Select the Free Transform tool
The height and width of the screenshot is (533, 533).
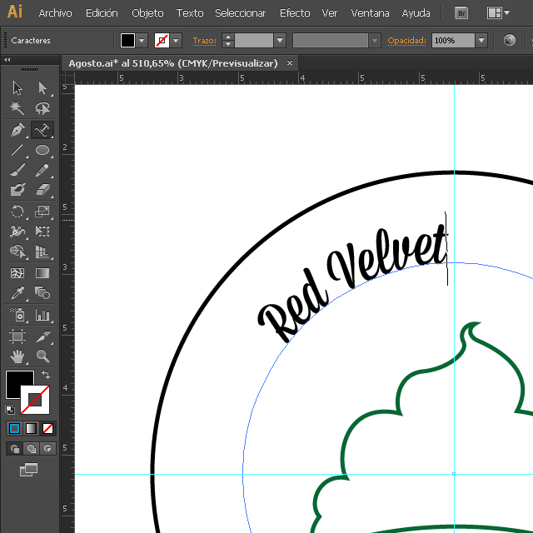point(42,232)
